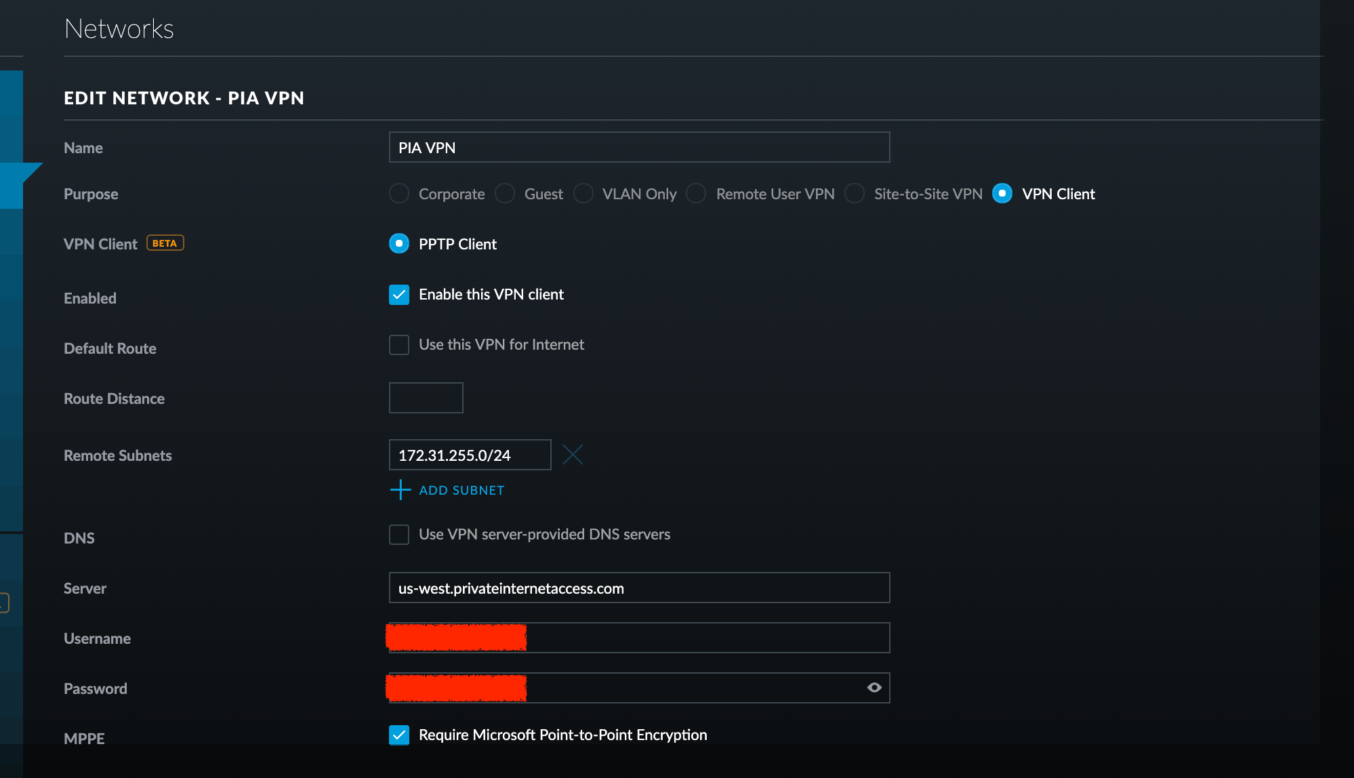Click the Remote Subnets label
This screenshot has width=1354, height=778.
pos(118,455)
